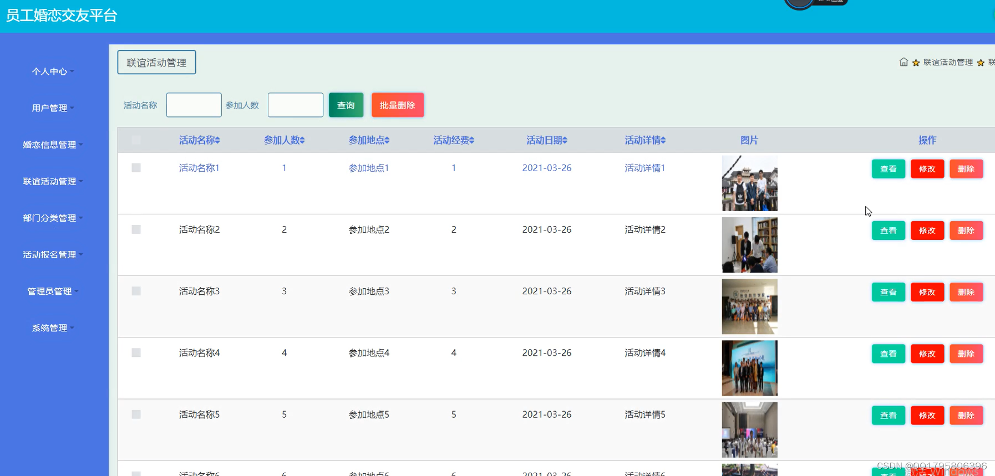Click the 操作 column header
Viewport: 995px width, 476px height.
point(927,140)
